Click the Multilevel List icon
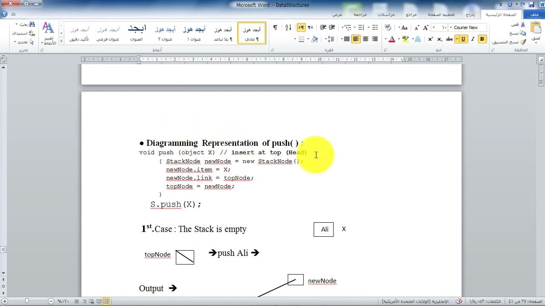Viewport: 545px width, 306px height. pos(347,28)
